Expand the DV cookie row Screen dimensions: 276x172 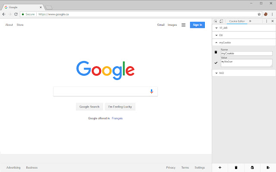tap(244, 35)
